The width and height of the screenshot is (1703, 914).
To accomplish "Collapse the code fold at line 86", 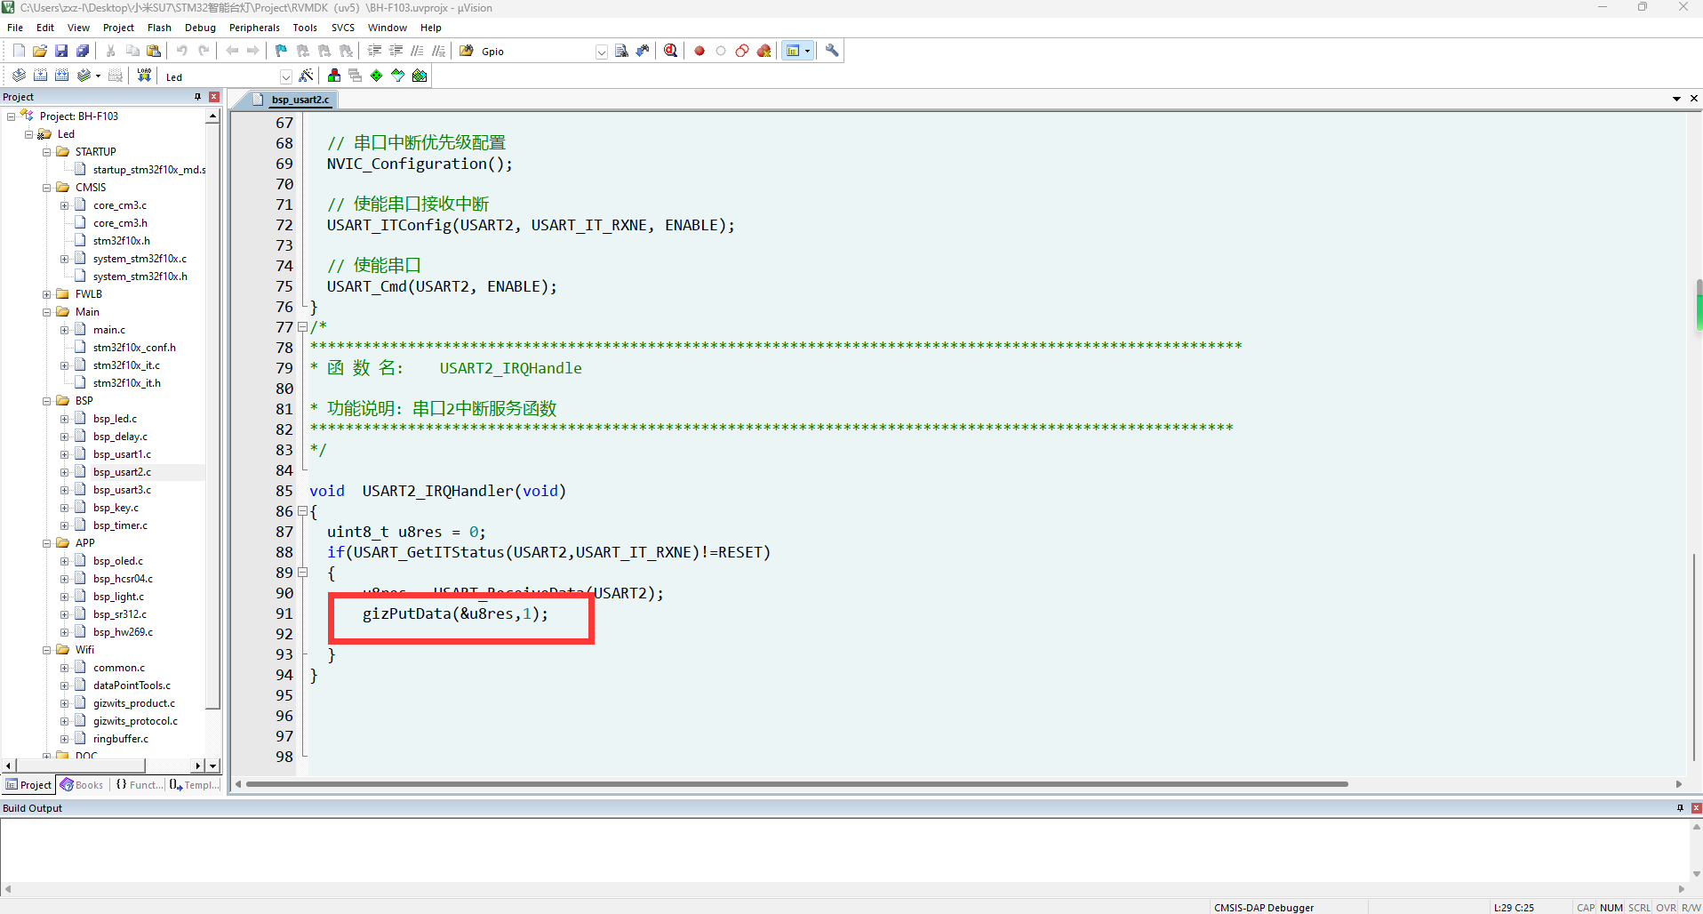I will click(302, 511).
